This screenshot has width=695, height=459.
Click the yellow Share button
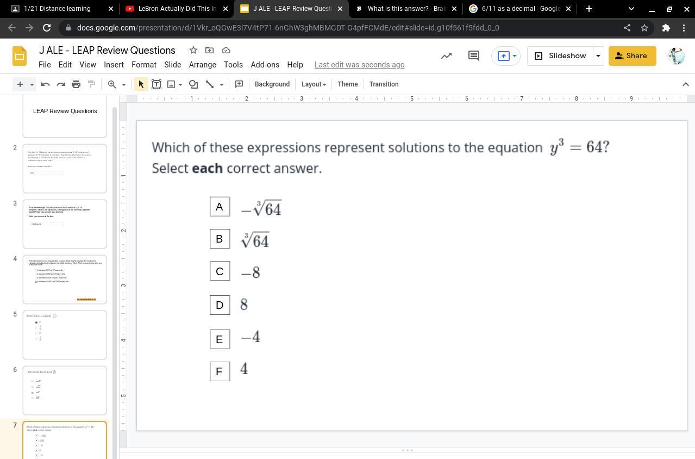pos(632,55)
